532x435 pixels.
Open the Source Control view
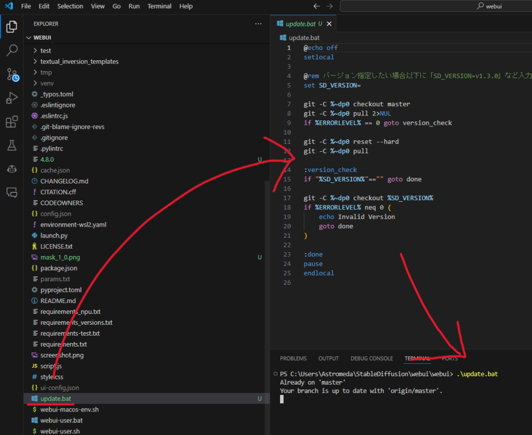(12, 74)
